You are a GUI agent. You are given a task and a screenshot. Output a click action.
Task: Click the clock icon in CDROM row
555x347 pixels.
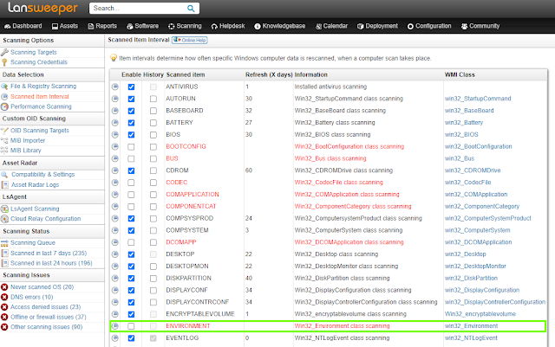click(115, 170)
